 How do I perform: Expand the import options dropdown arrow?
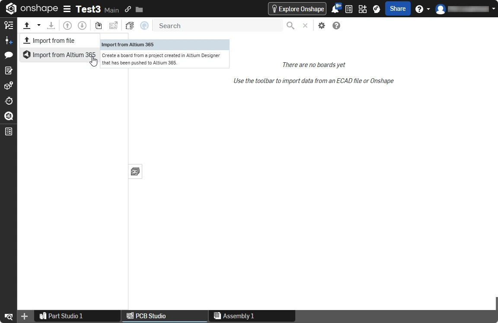click(x=39, y=25)
